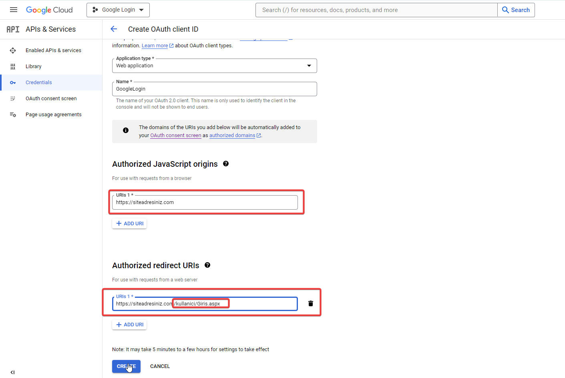Click the note about settings taking effect

click(191, 350)
